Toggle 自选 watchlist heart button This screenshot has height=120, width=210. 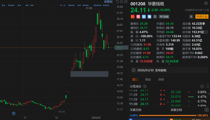click(164, 17)
